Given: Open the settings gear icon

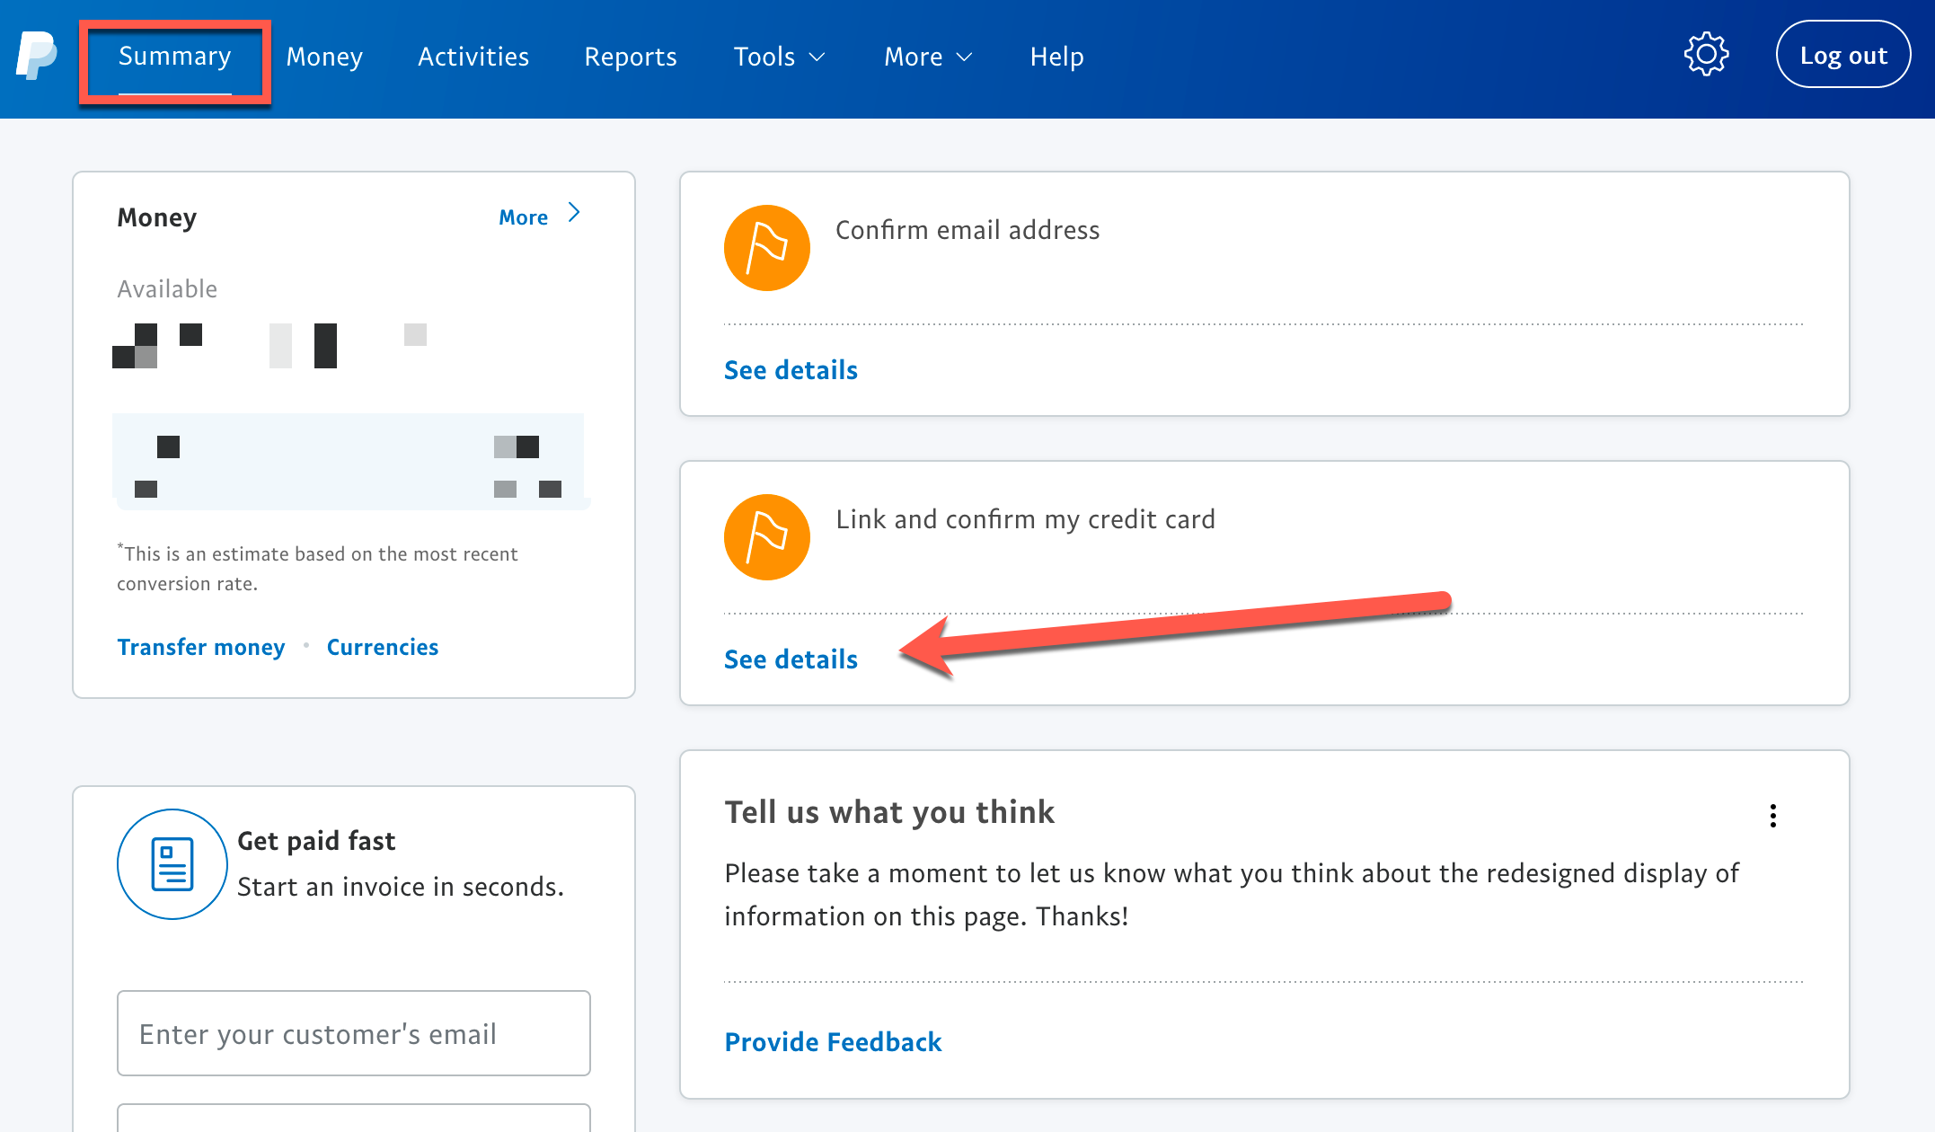Looking at the screenshot, I should [1706, 55].
